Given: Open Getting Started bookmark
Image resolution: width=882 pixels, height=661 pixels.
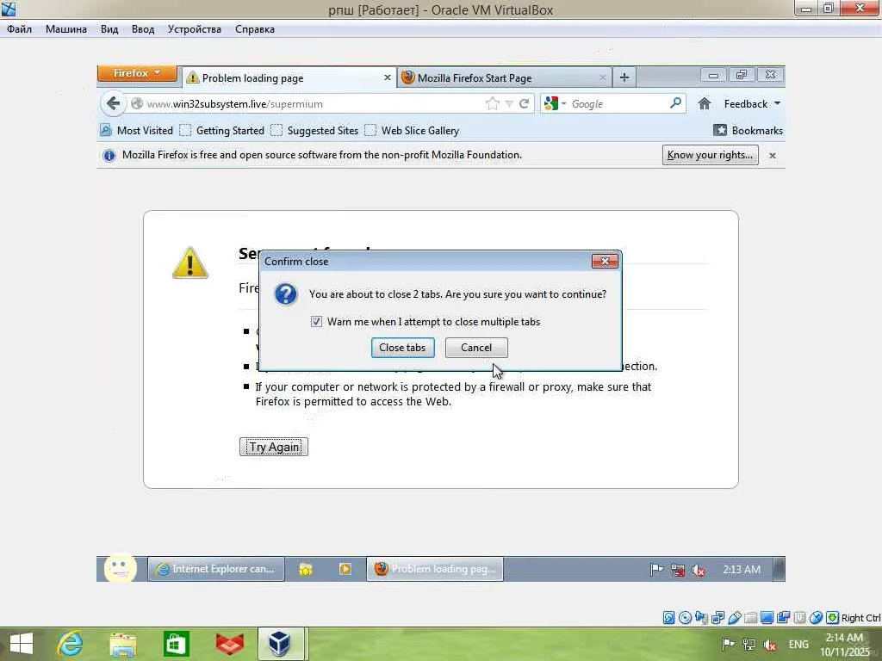Looking at the screenshot, I should pyautogui.click(x=221, y=131).
